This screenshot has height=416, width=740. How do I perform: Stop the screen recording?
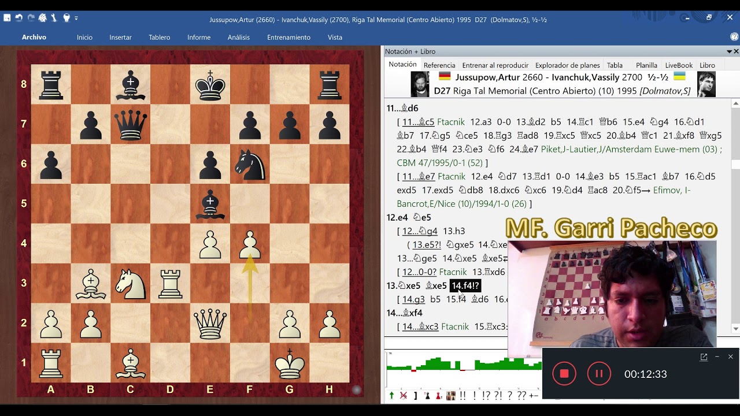pos(564,374)
